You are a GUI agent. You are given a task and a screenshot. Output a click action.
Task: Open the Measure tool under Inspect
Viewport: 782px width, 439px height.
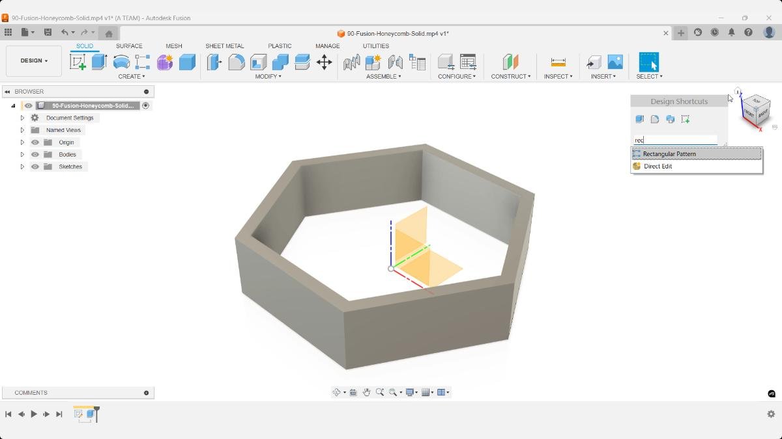(x=558, y=63)
